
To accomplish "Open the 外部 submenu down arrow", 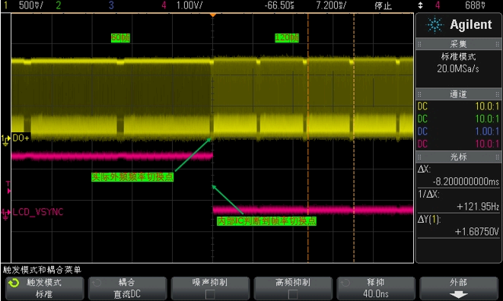I will pos(459,294).
